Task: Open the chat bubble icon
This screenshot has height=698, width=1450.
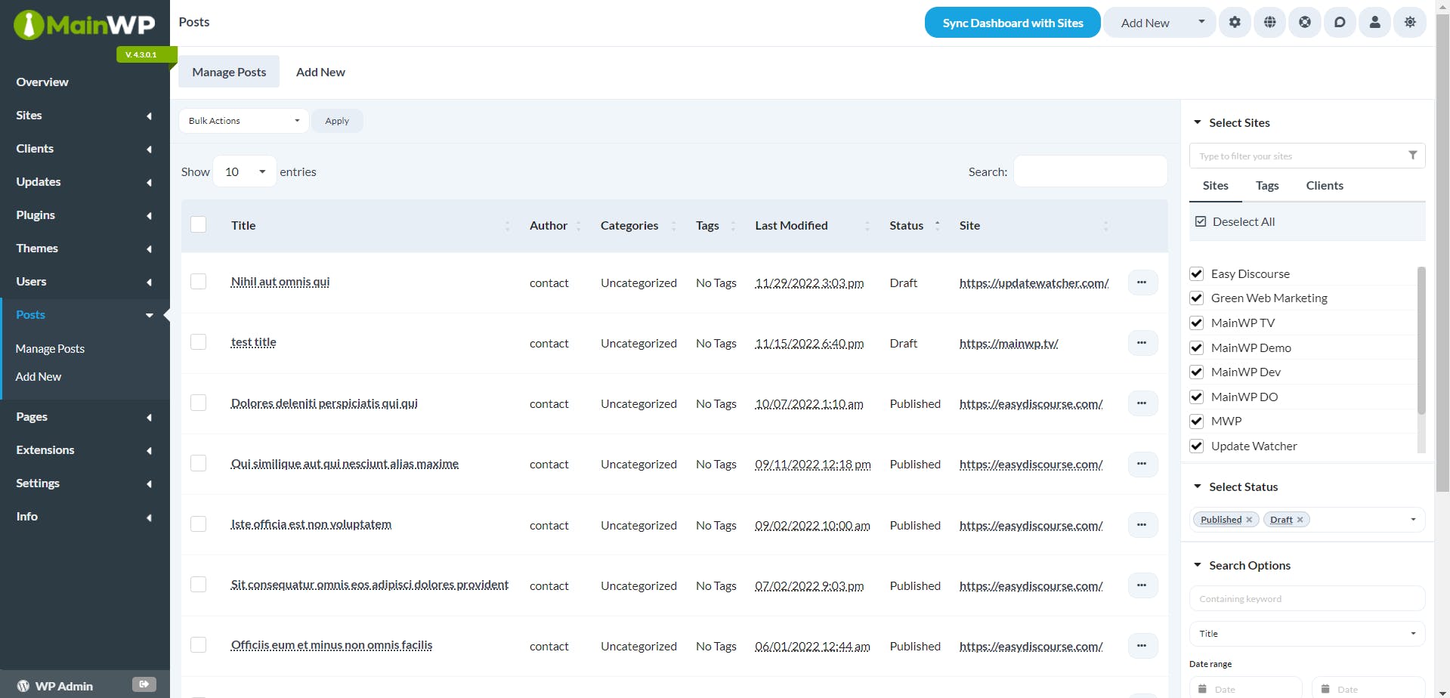Action: coord(1340,23)
